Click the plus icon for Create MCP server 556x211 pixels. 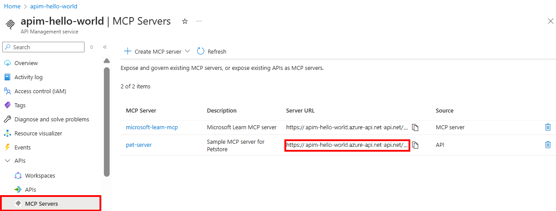point(128,51)
